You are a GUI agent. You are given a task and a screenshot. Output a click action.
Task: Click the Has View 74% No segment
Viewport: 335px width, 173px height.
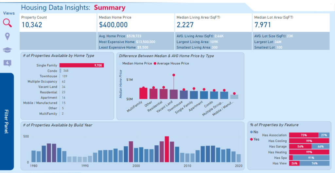click(314, 163)
